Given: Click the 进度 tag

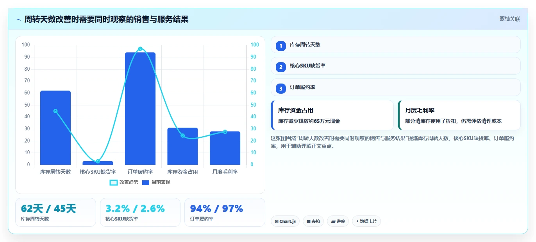Looking at the screenshot, I should coord(338,221).
